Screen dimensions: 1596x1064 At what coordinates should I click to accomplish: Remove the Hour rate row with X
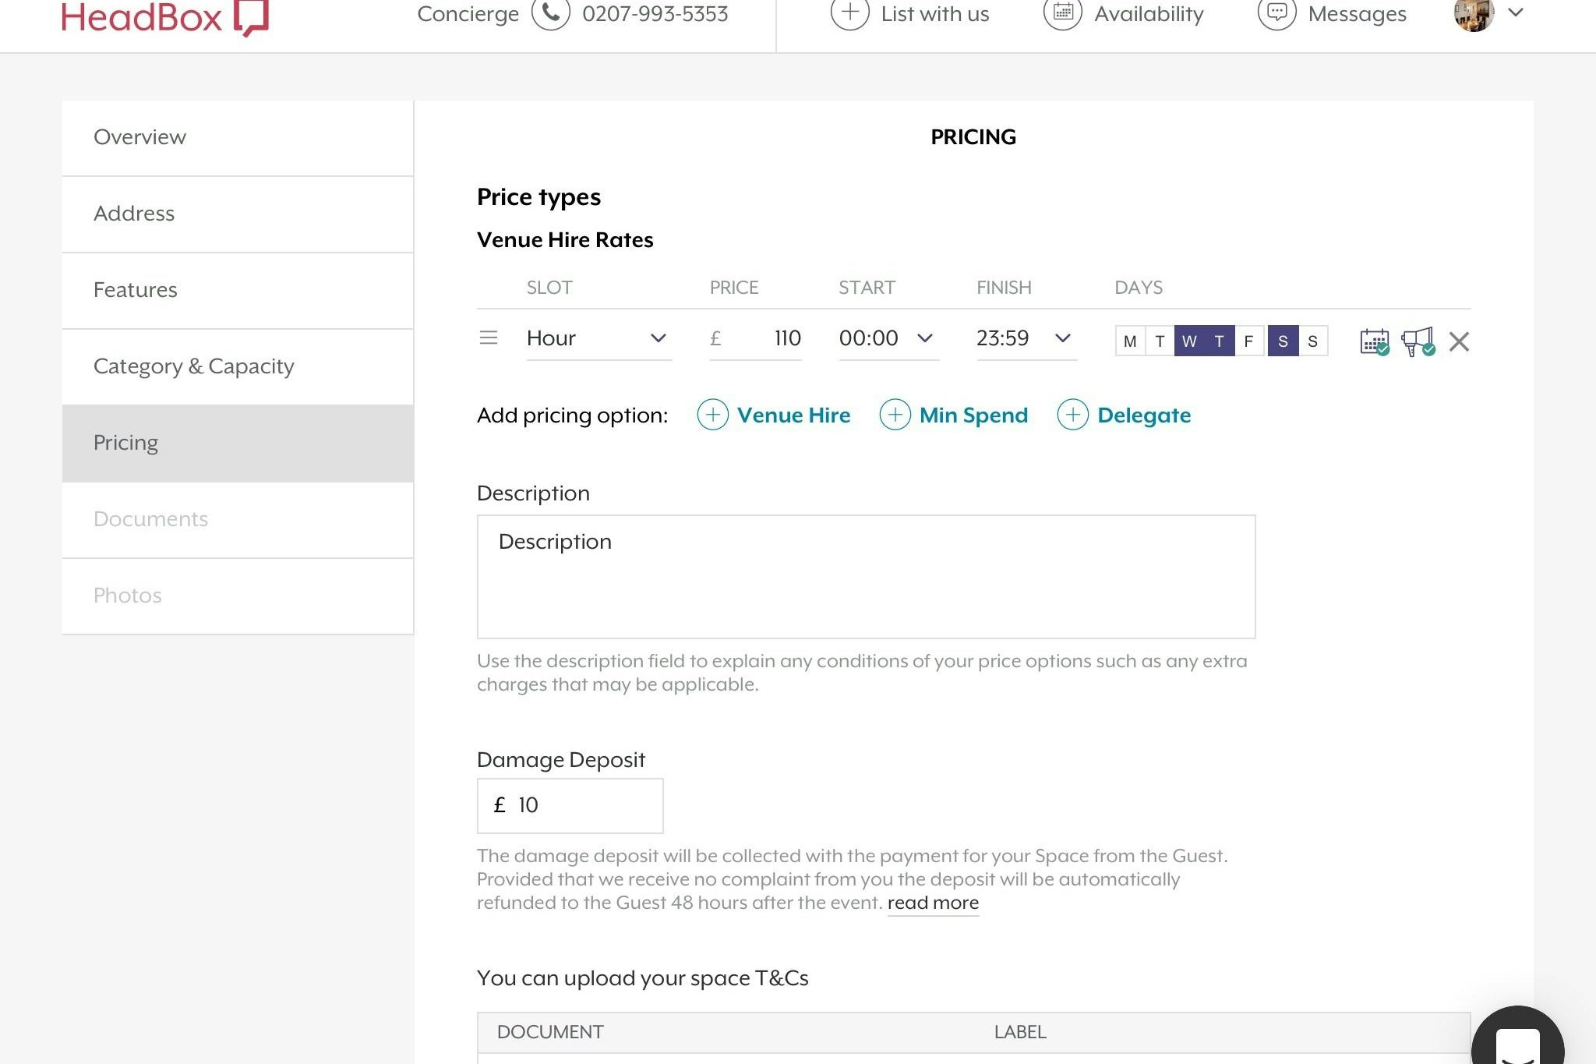pos(1459,341)
